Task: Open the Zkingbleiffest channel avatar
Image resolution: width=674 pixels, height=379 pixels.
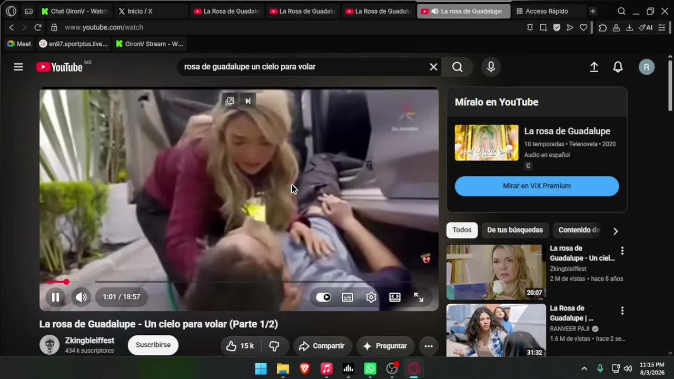Action: click(49, 345)
